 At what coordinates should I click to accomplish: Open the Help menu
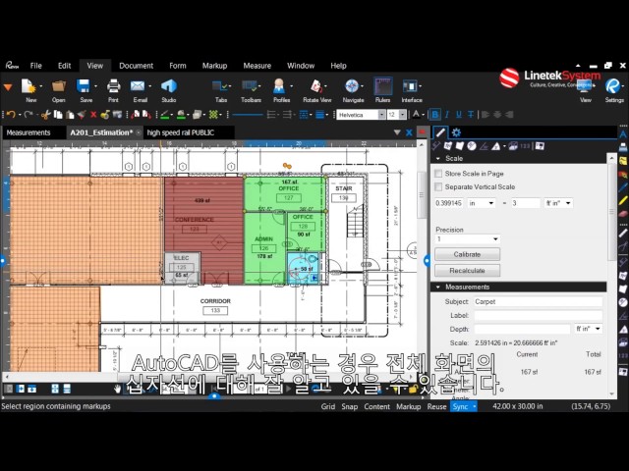click(x=338, y=66)
